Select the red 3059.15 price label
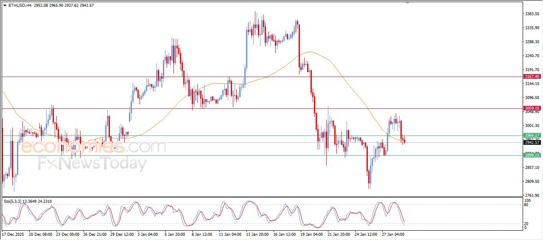Viewport: 543px width, 240px height. (532, 108)
